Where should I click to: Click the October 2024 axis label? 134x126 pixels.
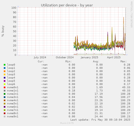point(65,57)
